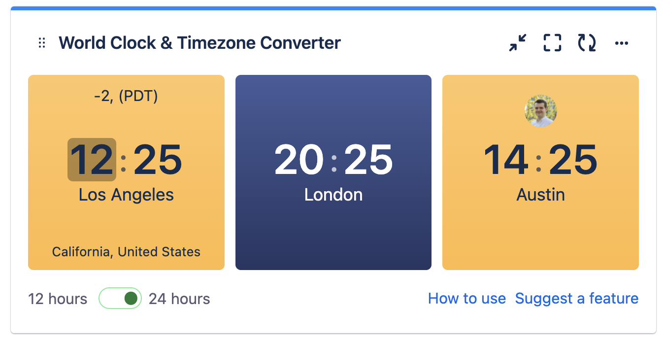665x342 pixels.
Task: Open the gadget in full-screen view
Action: click(x=552, y=43)
